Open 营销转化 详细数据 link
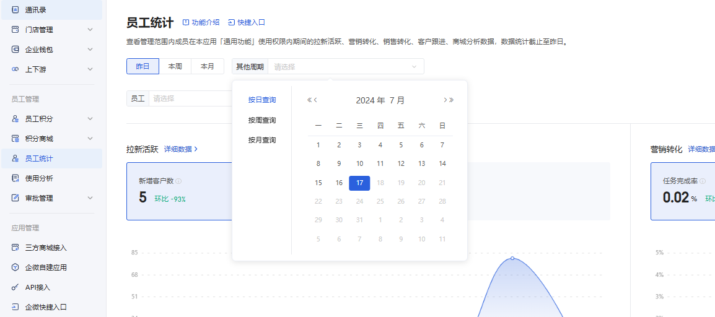This screenshot has width=715, height=317. point(701,149)
